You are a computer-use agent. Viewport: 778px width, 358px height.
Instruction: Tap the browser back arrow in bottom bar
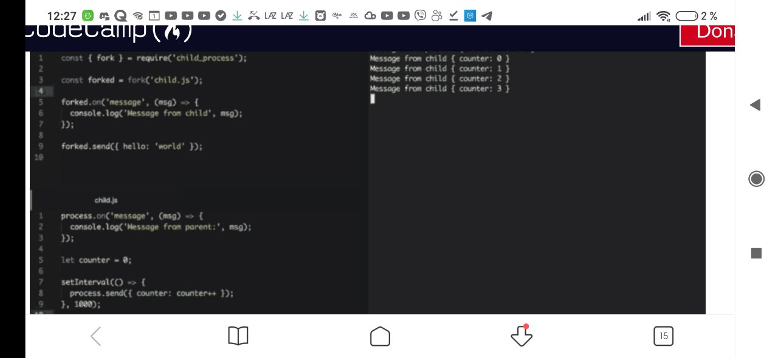click(95, 336)
